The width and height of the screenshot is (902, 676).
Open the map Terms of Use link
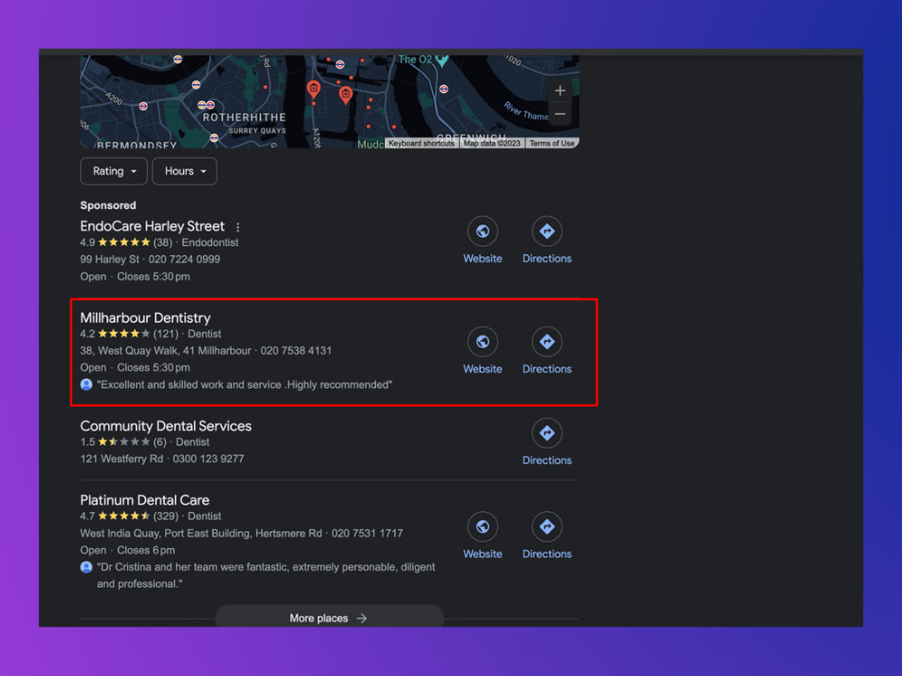[x=552, y=143]
